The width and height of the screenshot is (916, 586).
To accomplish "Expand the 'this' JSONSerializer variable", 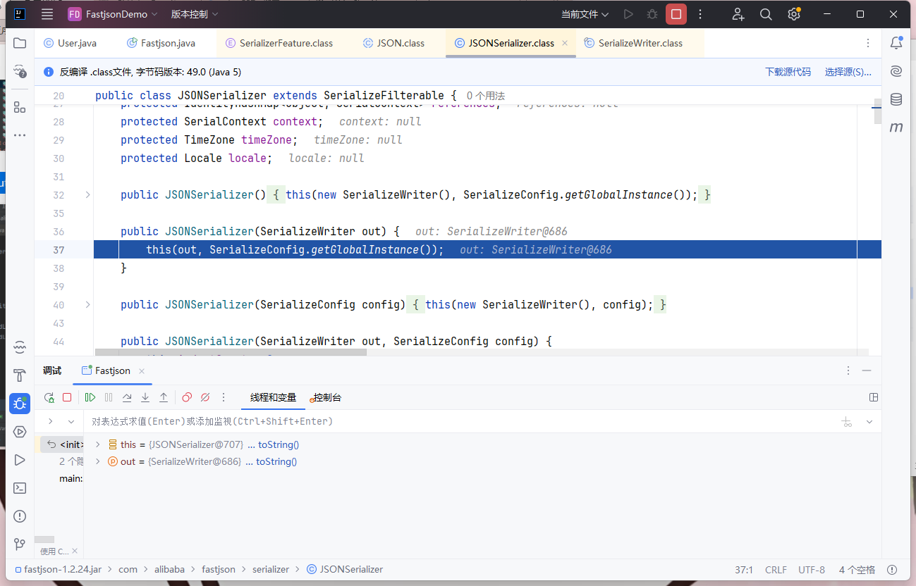I will click(97, 444).
